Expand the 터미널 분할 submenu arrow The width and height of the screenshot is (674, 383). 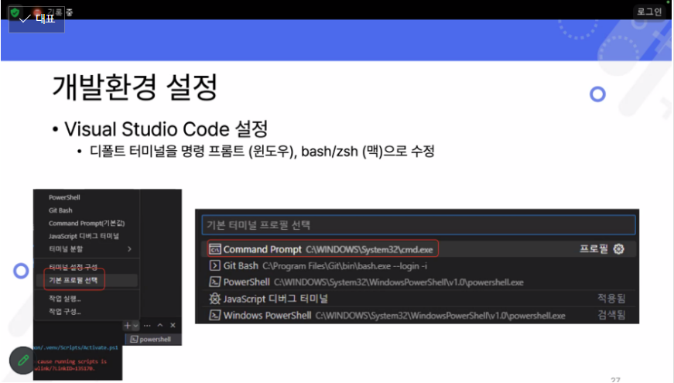(129, 249)
